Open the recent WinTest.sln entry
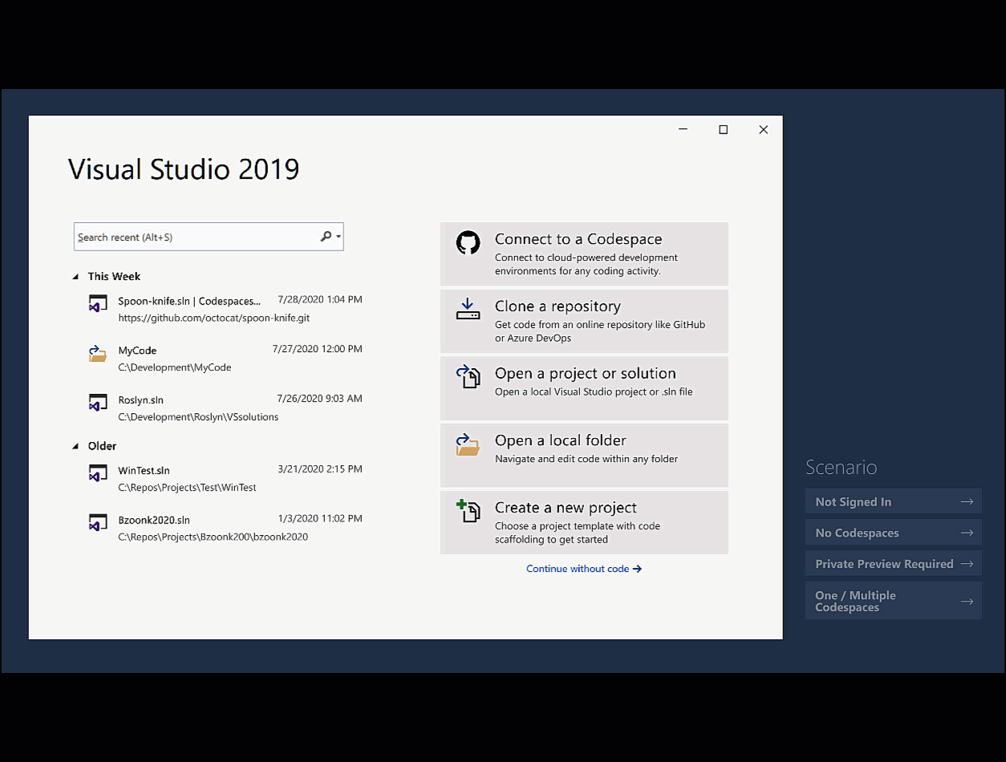Image resolution: width=1006 pixels, height=762 pixels. pos(225,478)
